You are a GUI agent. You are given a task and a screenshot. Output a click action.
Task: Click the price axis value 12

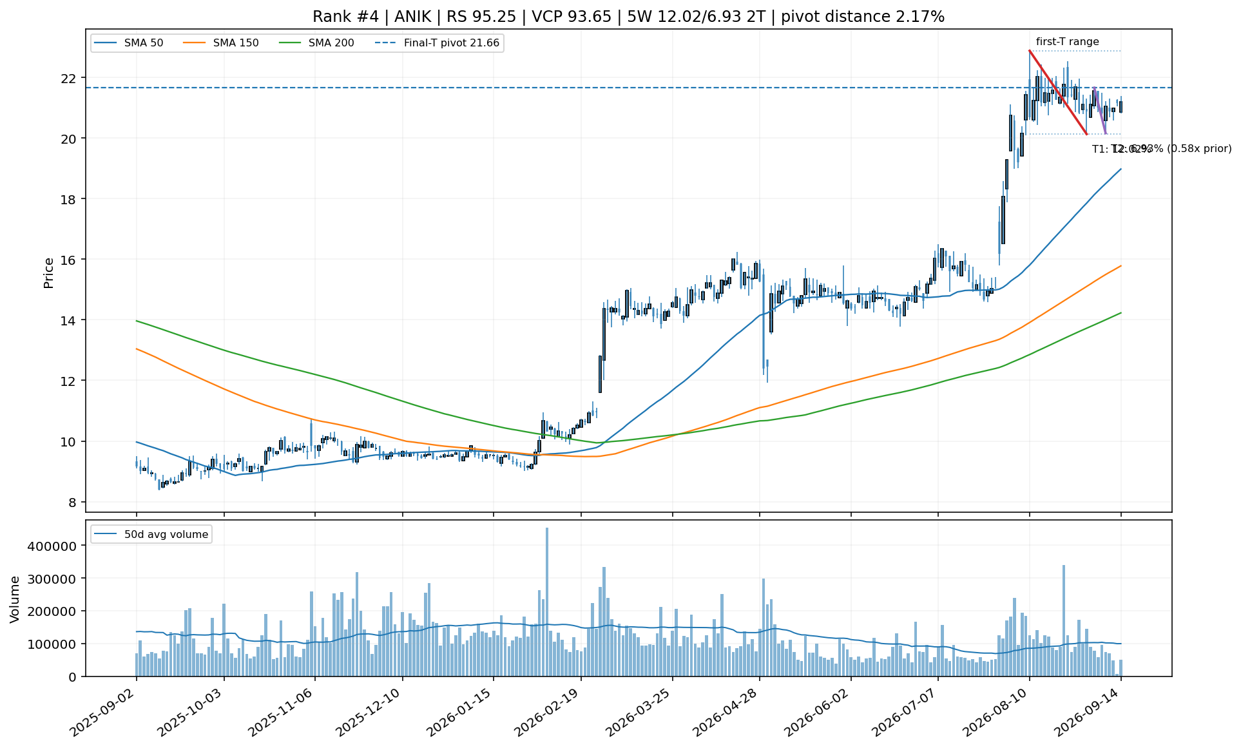pyautogui.click(x=68, y=381)
